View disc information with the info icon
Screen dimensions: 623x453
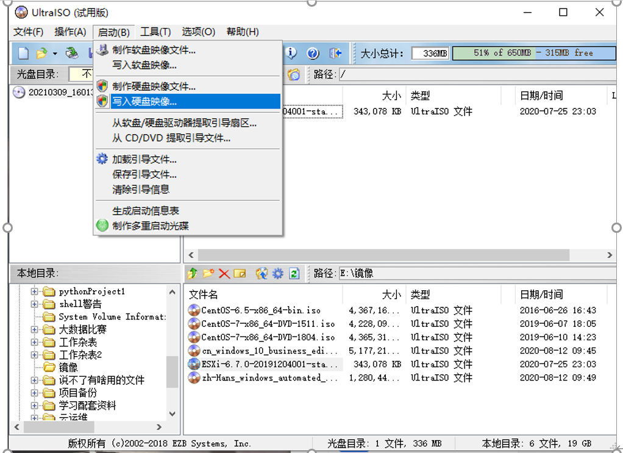[x=291, y=53]
